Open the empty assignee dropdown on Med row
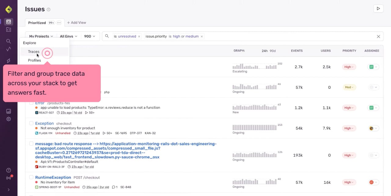391x196 pixels. pyautogui.click(x=373, y=87)
